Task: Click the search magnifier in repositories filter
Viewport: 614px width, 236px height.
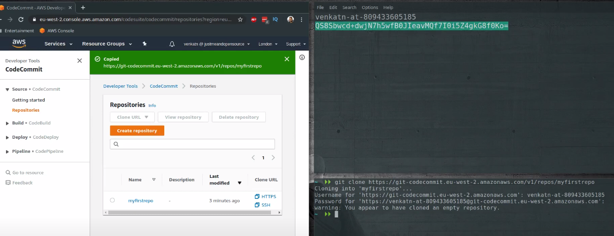Action: pyautogui.click(x=116, y=144)
